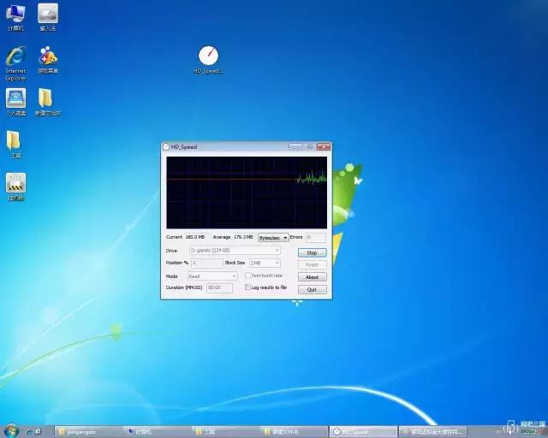Open the blue network drive desktop icon

[x=15, y=99]
